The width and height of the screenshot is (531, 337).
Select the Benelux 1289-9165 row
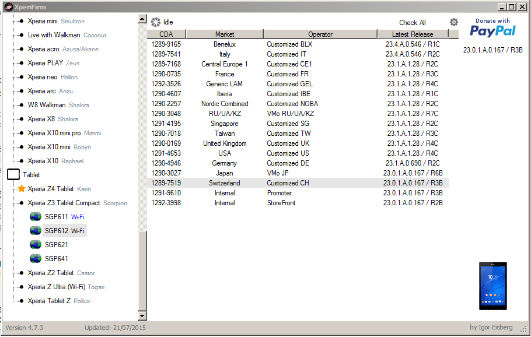298,44
